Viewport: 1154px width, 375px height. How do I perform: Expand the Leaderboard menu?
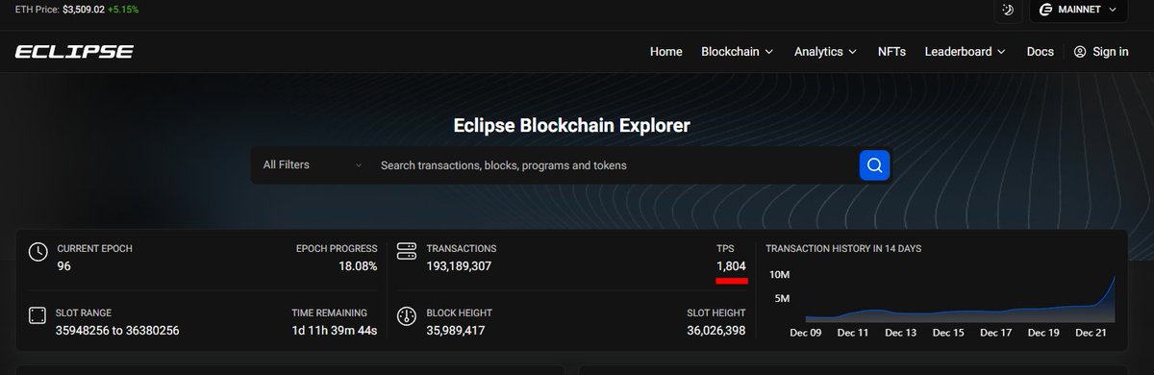pos(966,52)
